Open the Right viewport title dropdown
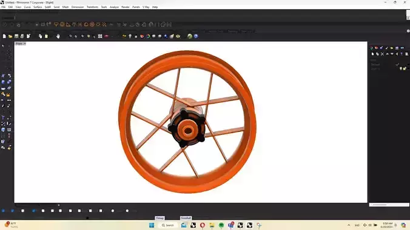The height and width of the screenshot is (230, 410). click(x=25, y=44)
